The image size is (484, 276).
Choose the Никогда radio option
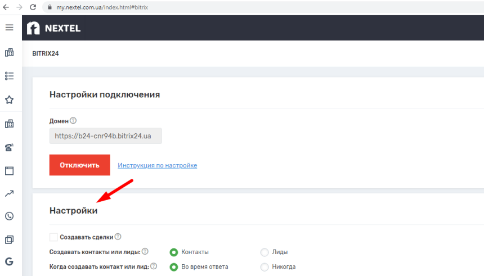point(265,267)
